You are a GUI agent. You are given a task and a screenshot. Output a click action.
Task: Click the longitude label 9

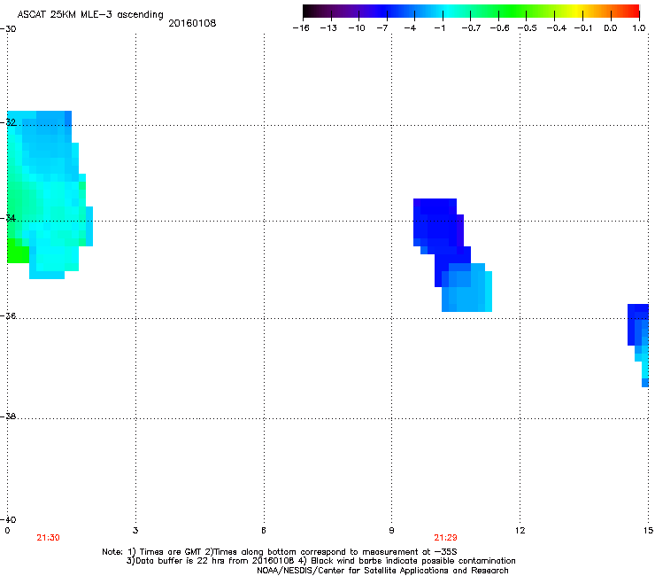pos(391,531)
